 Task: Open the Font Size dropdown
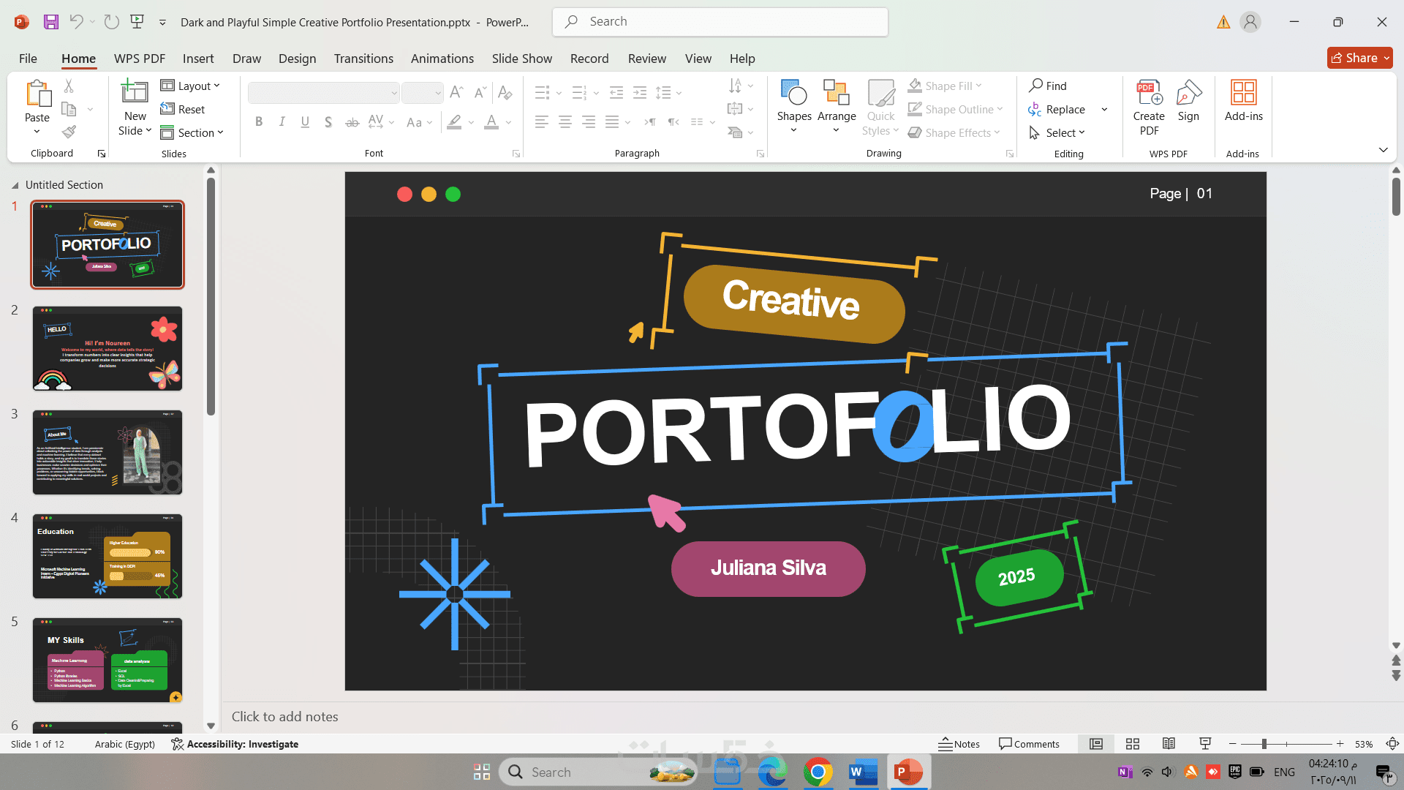coord(437,93)
